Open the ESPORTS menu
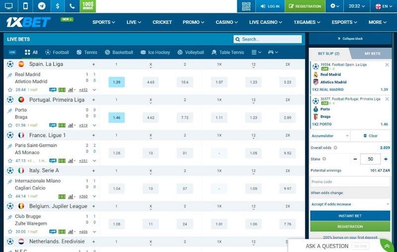This screenshot has width=397, height=252. tap(344, 22)
